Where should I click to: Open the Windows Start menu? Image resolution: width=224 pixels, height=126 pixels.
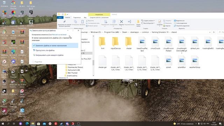click(3, 124)
